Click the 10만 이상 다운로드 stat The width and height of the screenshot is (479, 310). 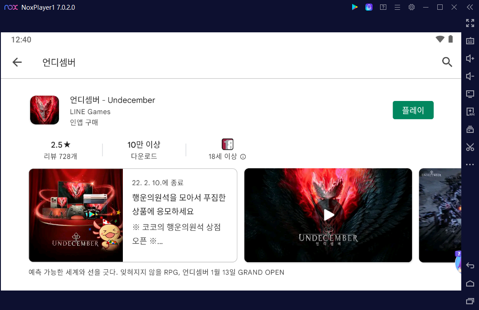(144, 150)
